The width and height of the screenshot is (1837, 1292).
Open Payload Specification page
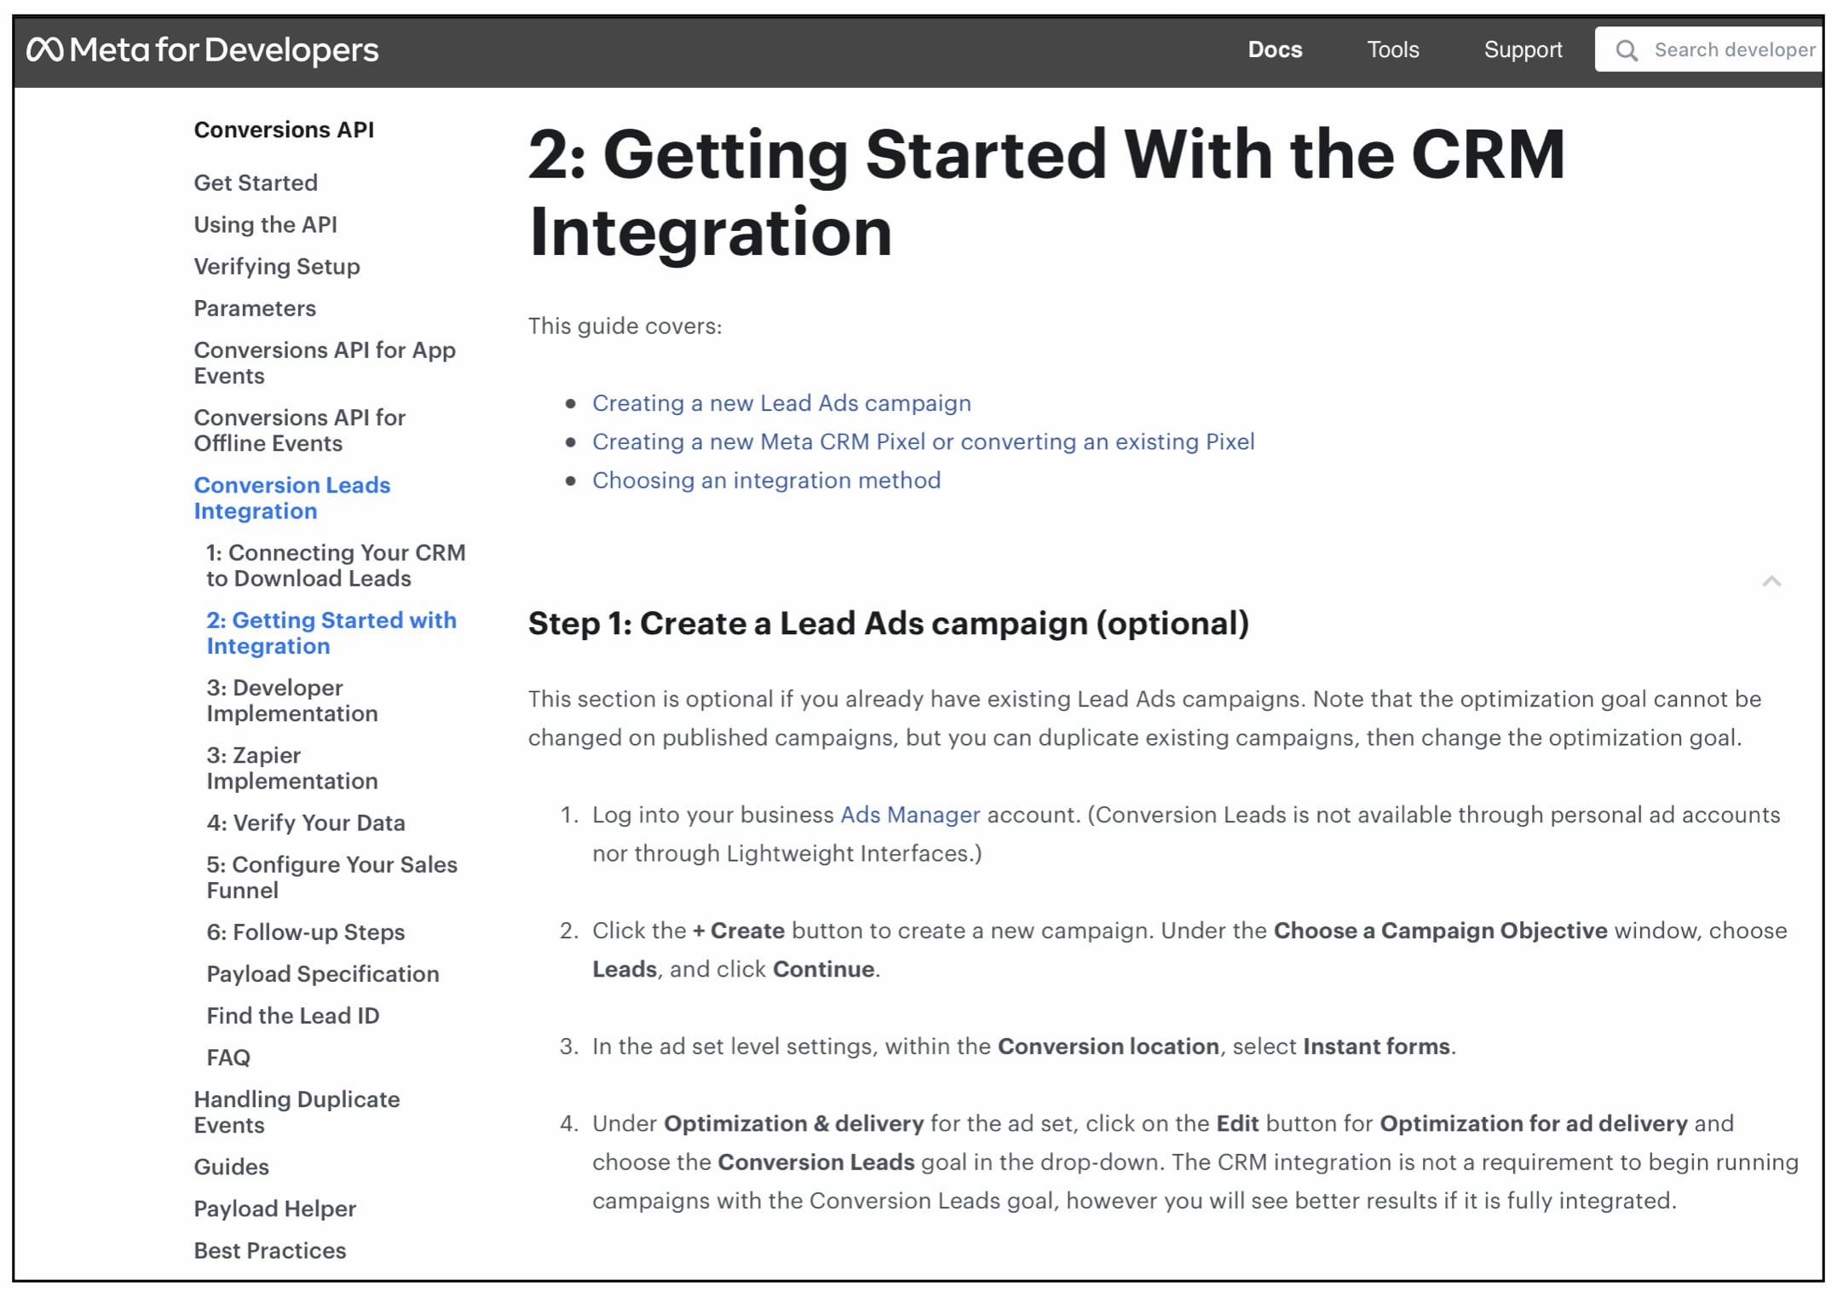click(x=323, y=974)
